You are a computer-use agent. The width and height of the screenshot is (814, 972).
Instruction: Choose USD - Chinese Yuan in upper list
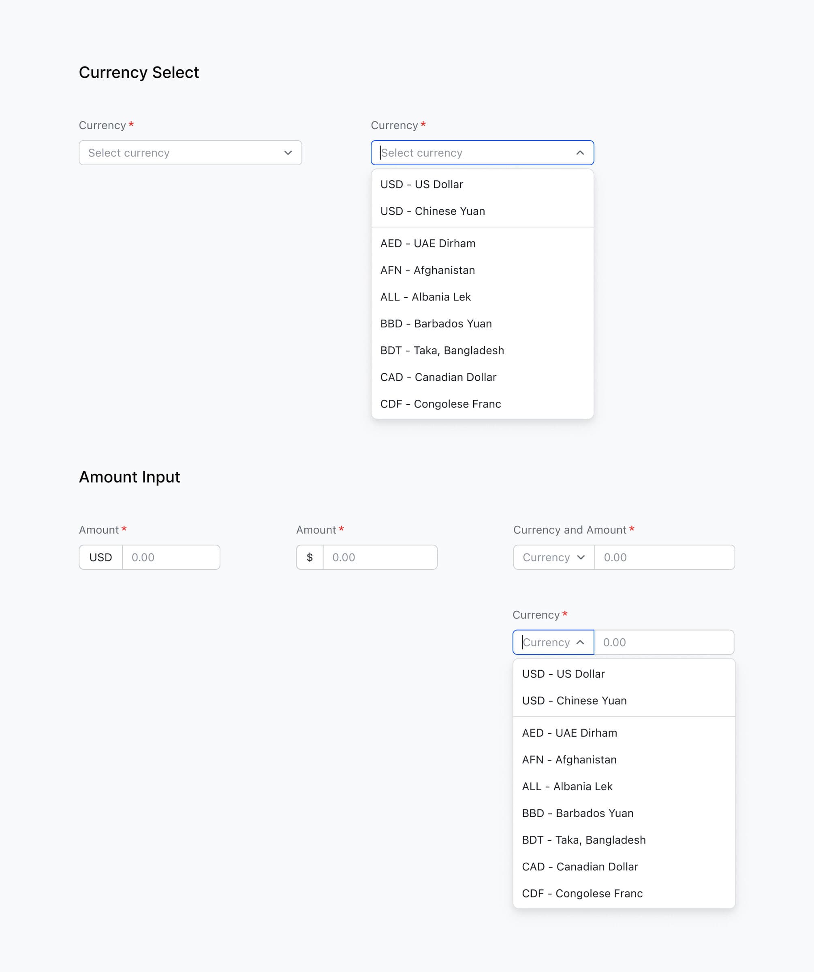[x=432, y=211]
